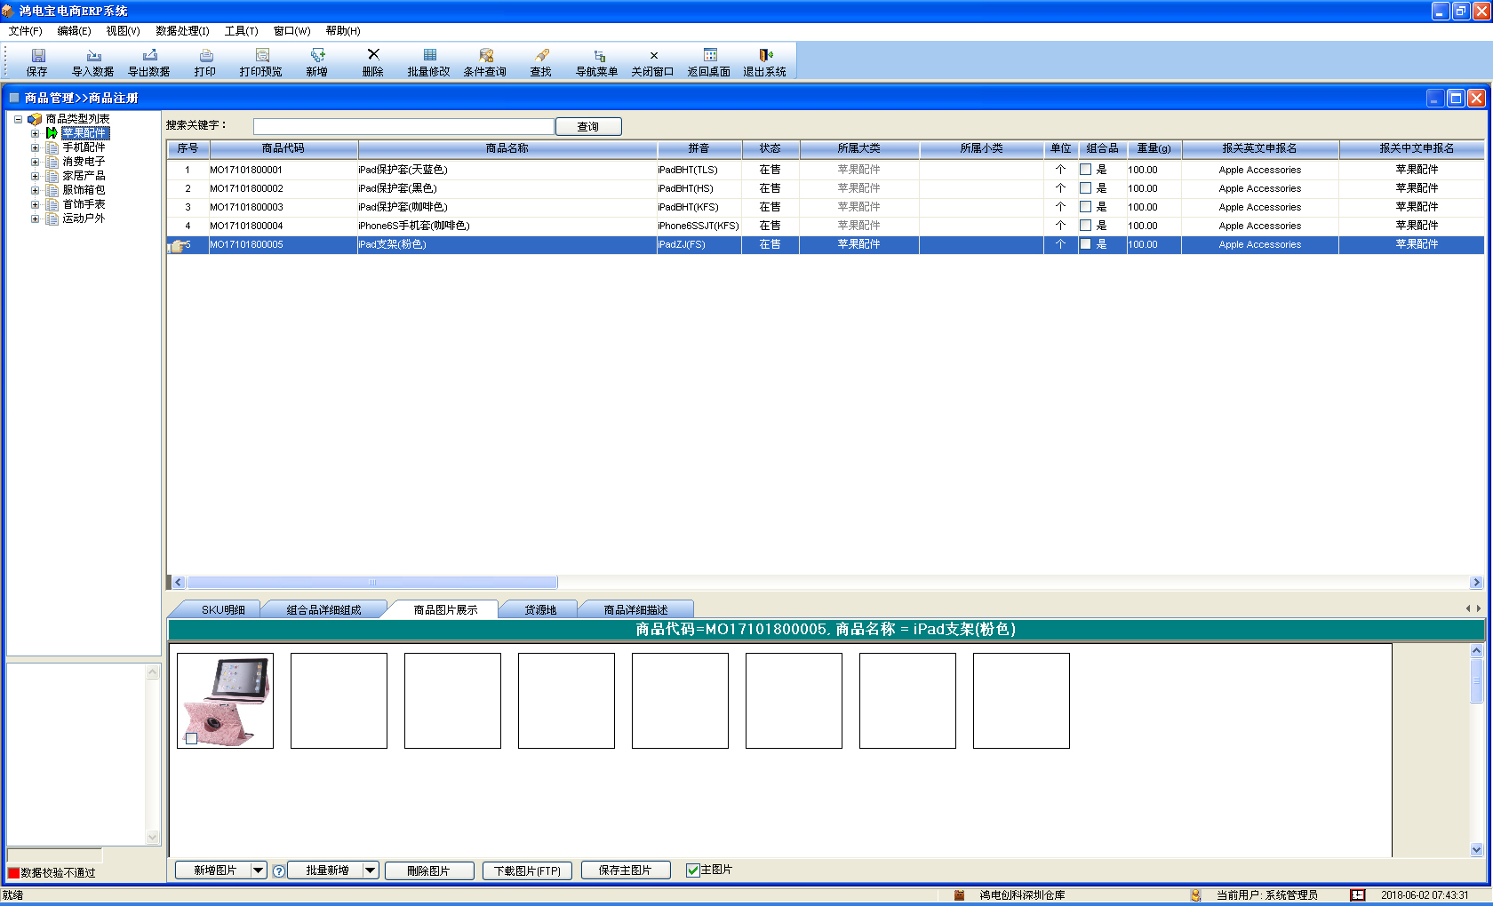This screenshot has height=906, width=1493.
Task: Expand the 服饰箱包 tree node
Action: tap(36, 190)
